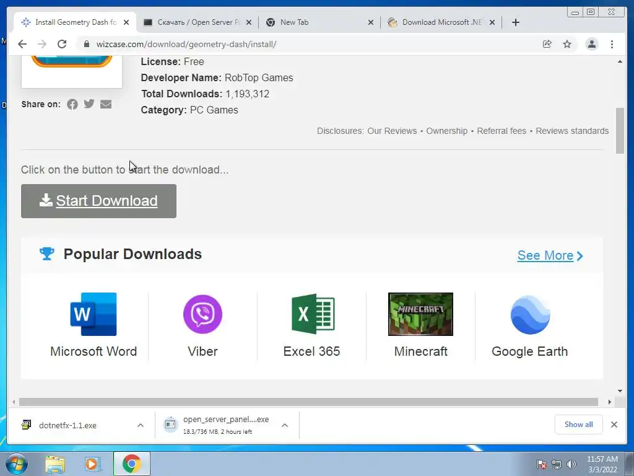Open the Reviews standards link
634x476 pixels.
pos(572,131)
